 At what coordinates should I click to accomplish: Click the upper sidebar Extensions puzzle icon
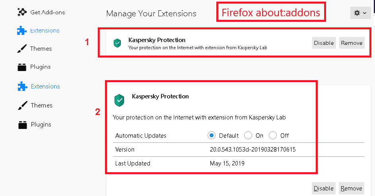[x=22, y=31]
